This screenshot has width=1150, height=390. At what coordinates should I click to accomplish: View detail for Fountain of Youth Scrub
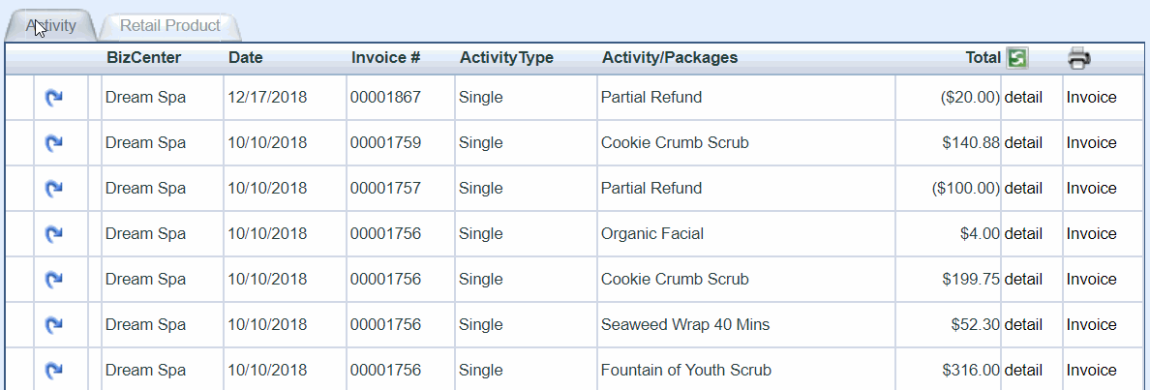(x=1023, y=371)
